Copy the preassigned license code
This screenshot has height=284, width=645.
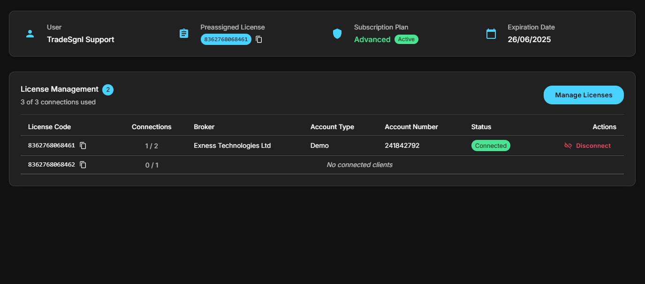259,39
